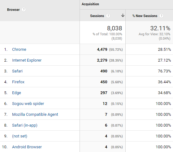Click the Sessions sort descending arrow
The width and height of the screenshot is (173, 152).
(123, 15)
